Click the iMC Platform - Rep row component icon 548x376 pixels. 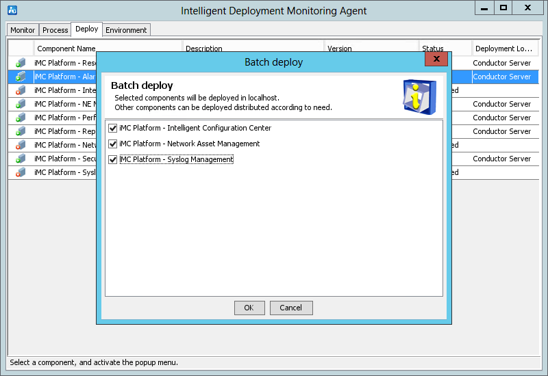[21, 131]
